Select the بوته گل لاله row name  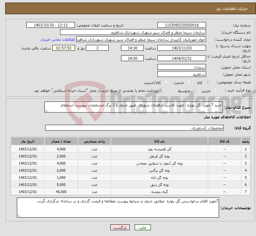click(160, 177)
